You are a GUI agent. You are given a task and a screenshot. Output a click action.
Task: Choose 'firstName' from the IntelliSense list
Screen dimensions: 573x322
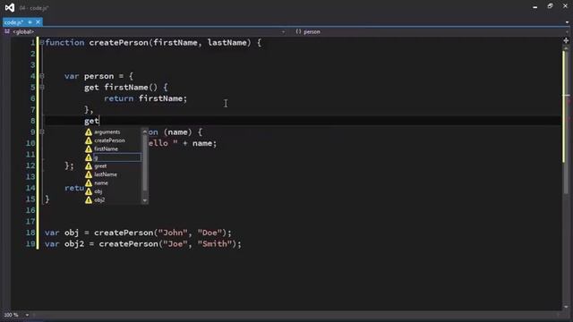[106, 149]
